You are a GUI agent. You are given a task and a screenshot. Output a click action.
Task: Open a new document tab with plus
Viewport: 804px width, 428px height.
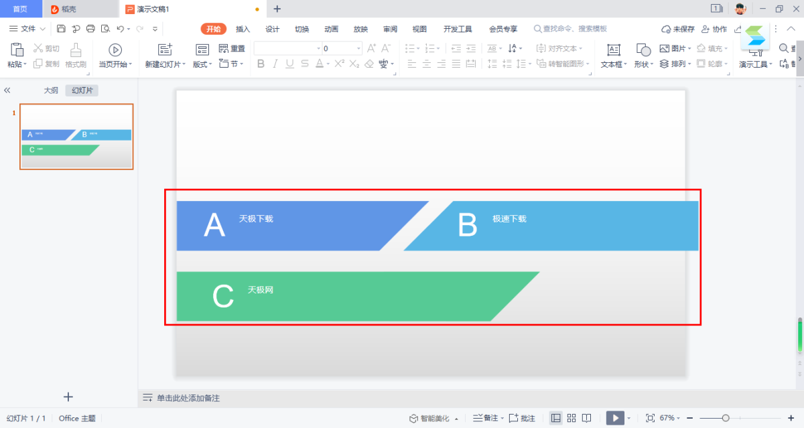coord(277,9)
